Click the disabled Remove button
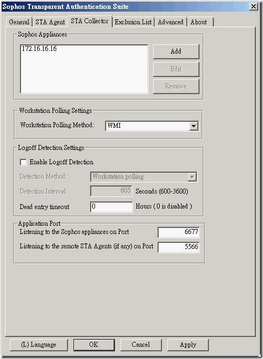263x359 pixels. click(176, 86)
